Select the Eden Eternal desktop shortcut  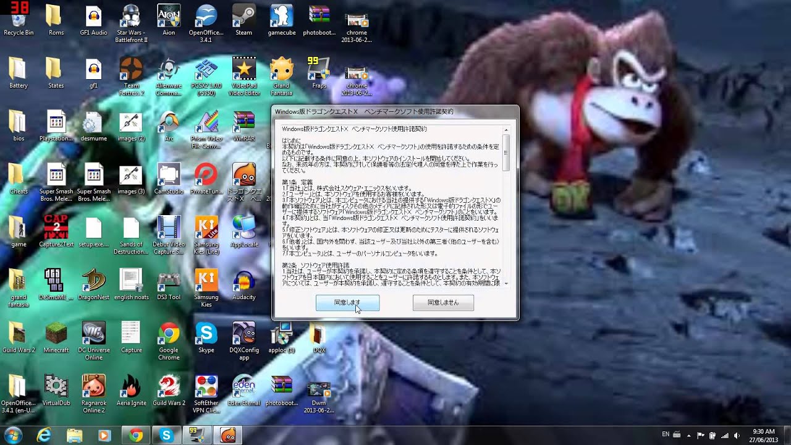point(243,391)
